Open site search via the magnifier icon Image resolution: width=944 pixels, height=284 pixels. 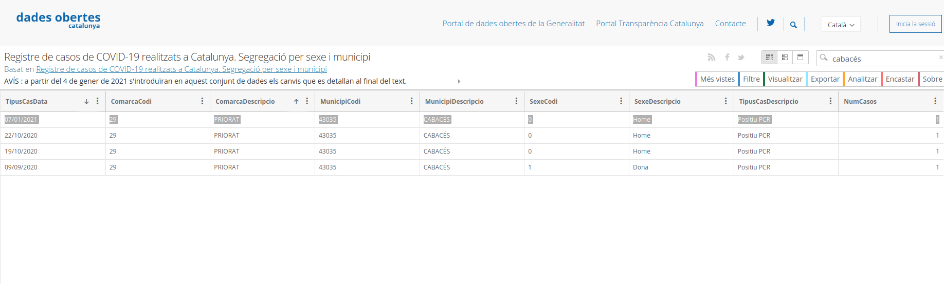pyautogui.click(x=793, y=25)
